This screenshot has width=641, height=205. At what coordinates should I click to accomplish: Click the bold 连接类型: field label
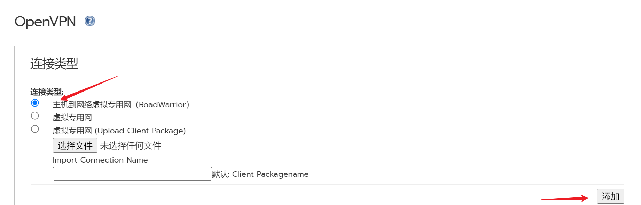[x=47, y=92]
